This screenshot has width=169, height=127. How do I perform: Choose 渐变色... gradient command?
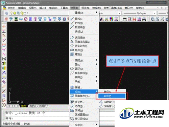pyautogui.click(x=84, y=102)
